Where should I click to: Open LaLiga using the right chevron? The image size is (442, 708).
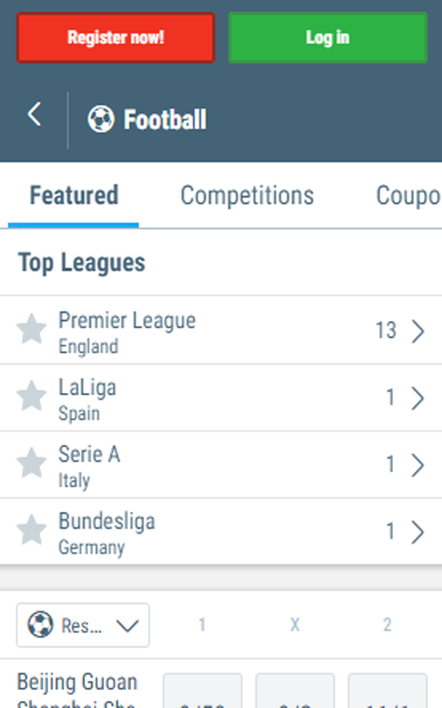click(418, 398)
